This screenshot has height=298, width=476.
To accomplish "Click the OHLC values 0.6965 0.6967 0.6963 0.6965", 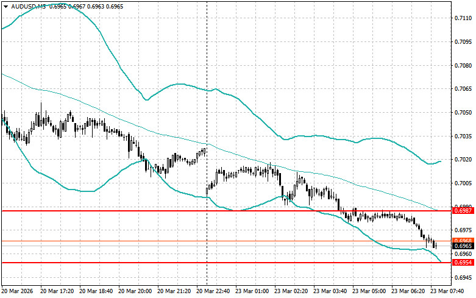I will tap(86, 6).
